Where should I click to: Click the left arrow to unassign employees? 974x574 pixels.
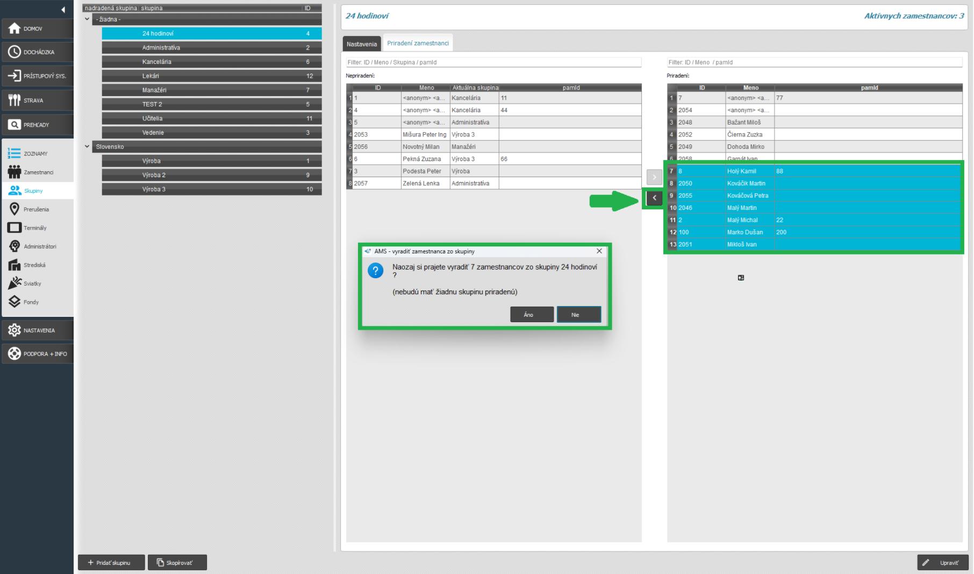pyautogui.click(x=654, y=198)
